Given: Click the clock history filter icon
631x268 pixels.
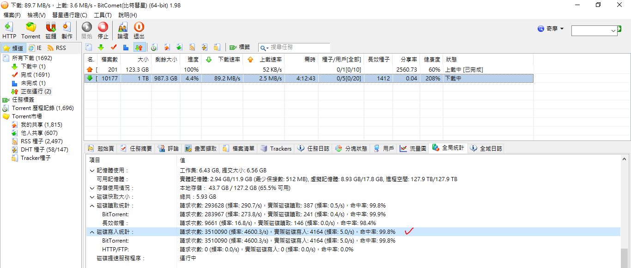Looking at the screenshot, I should (154, 47).
